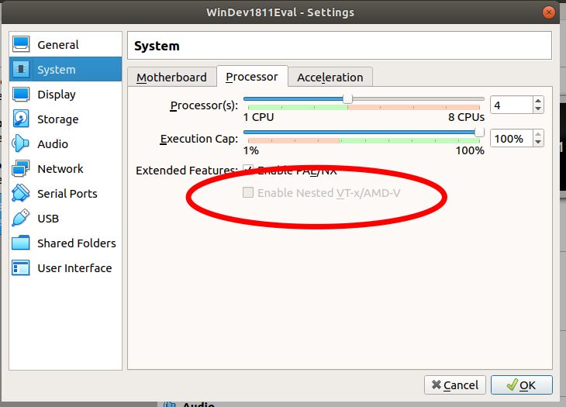
Task: Select the System chip icon
Action: (21, 69)
